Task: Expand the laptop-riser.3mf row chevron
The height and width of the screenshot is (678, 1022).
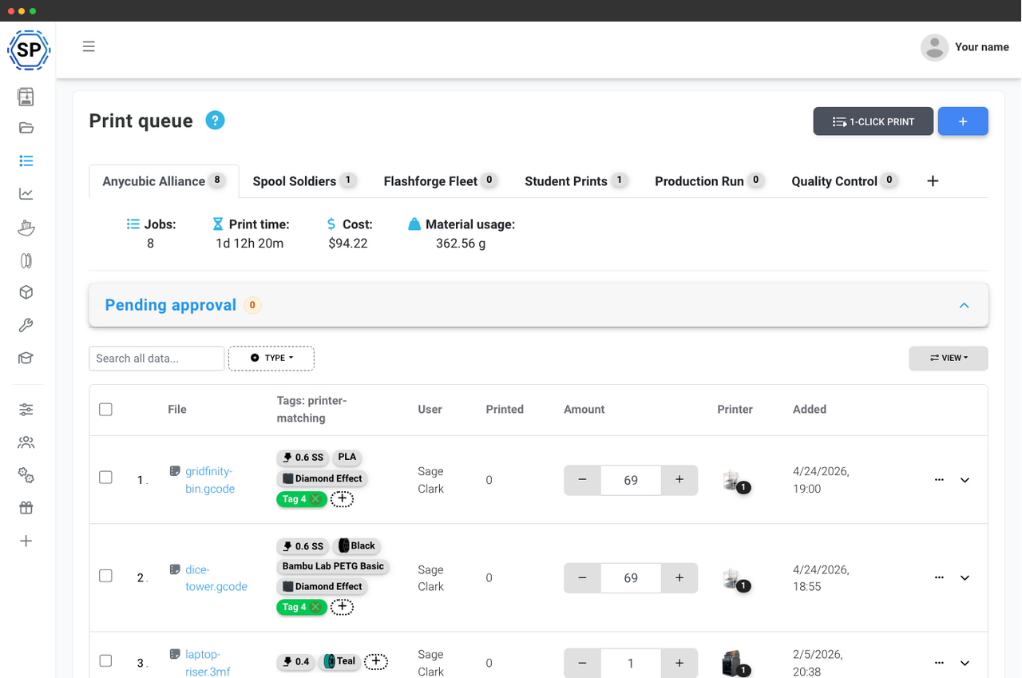Action: [965, 663]
